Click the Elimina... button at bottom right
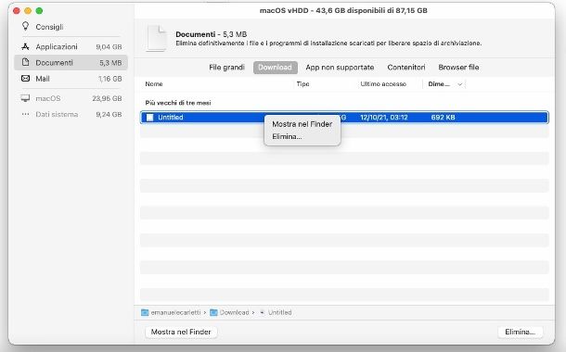Screen dimensions: 566x352 click(x=520, y=332)
